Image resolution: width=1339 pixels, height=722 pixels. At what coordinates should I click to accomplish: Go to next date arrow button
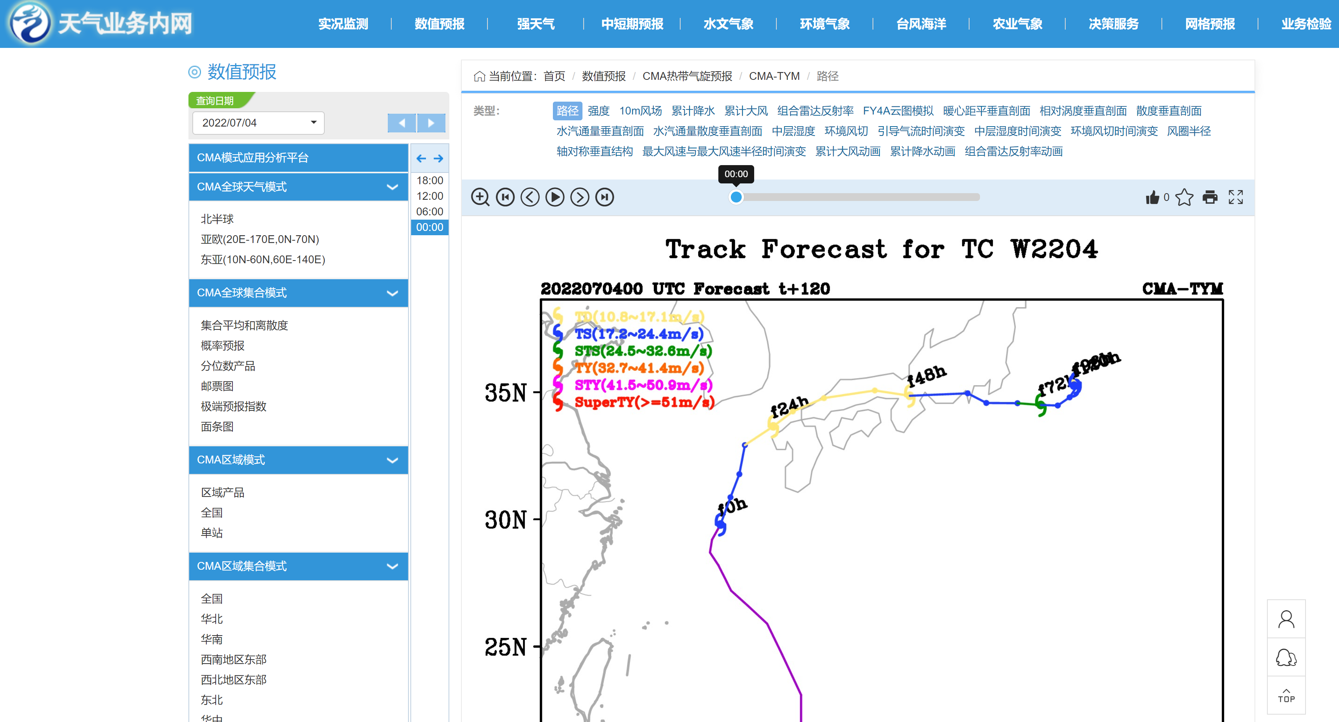[431, 123]
